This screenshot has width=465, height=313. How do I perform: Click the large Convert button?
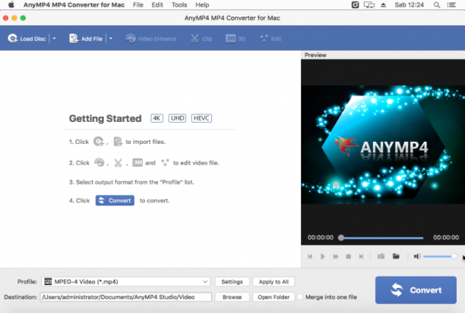pyautogui.click(x=416, y=290)
